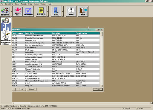Open the Schedule toolbar button
Image resolution: width=153 pixels, height=110 pixels.
pyautogui.click(x=5, y=11)
